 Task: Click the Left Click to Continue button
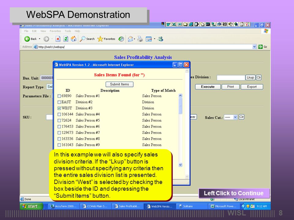click(234, 193)
